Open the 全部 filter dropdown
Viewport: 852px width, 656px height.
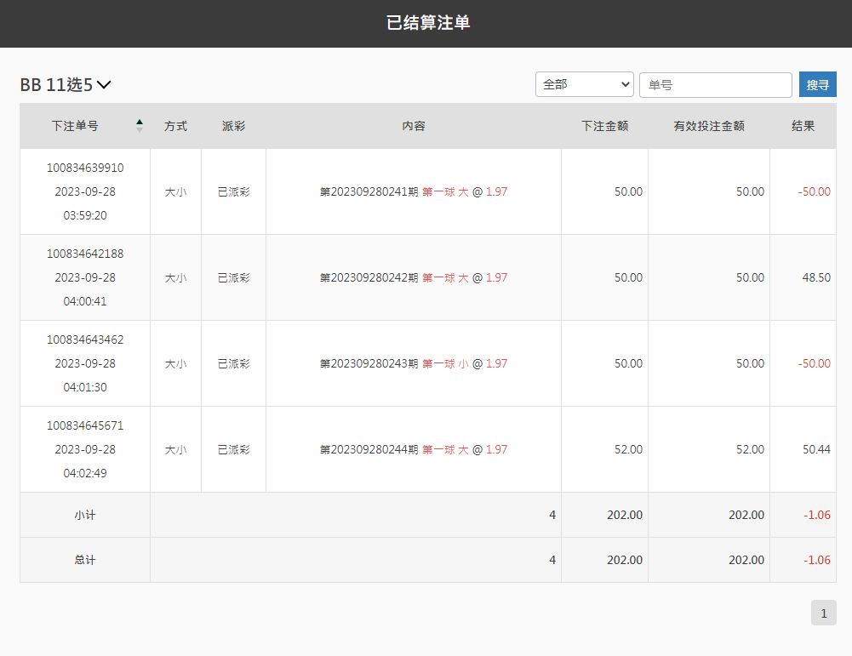(x=584, y=84)
